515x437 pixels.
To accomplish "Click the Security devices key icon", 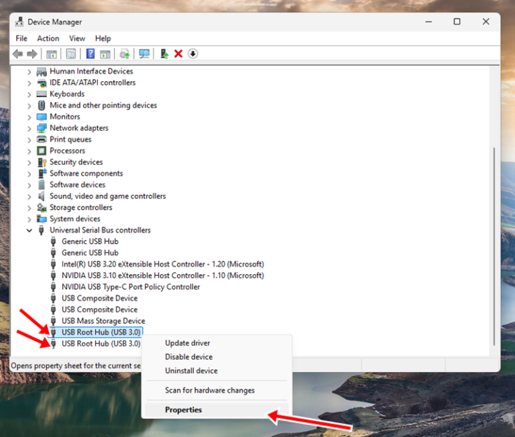I will 42,162.
